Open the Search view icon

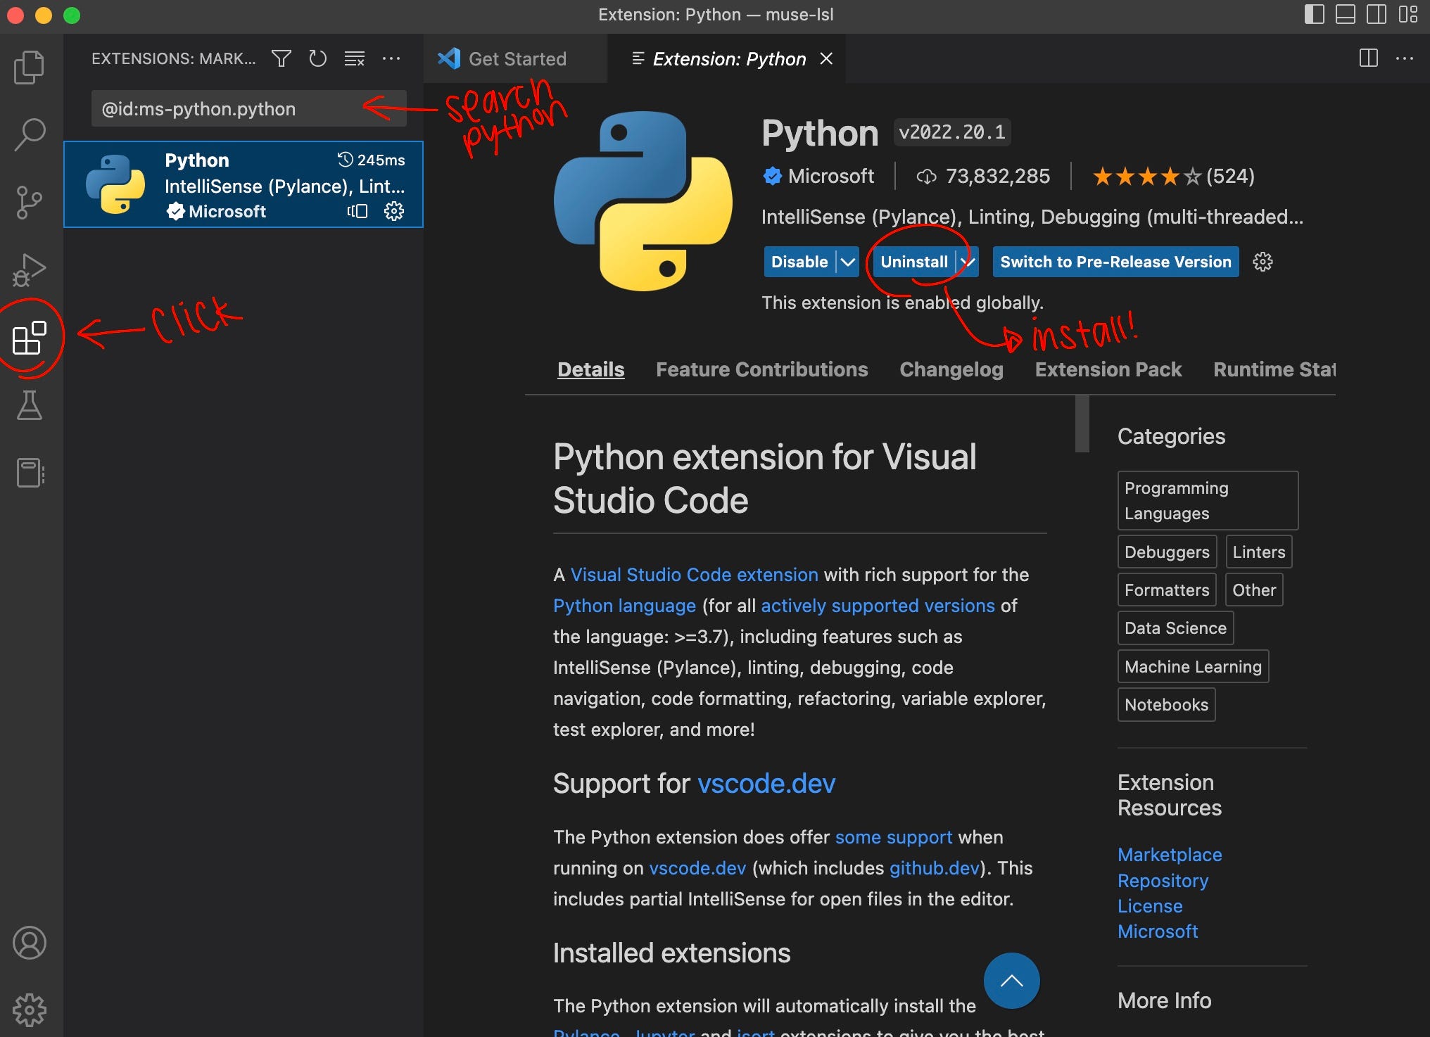tap(29, 134)
